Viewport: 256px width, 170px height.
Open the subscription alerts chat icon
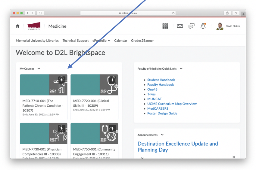click(191, 26)
